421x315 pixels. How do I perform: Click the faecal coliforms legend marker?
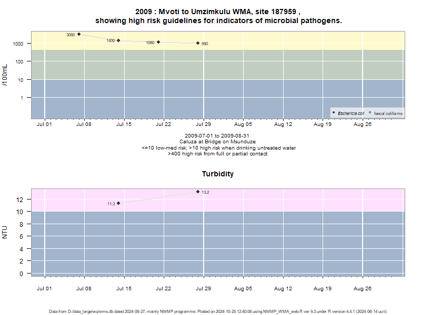(370, 113)
